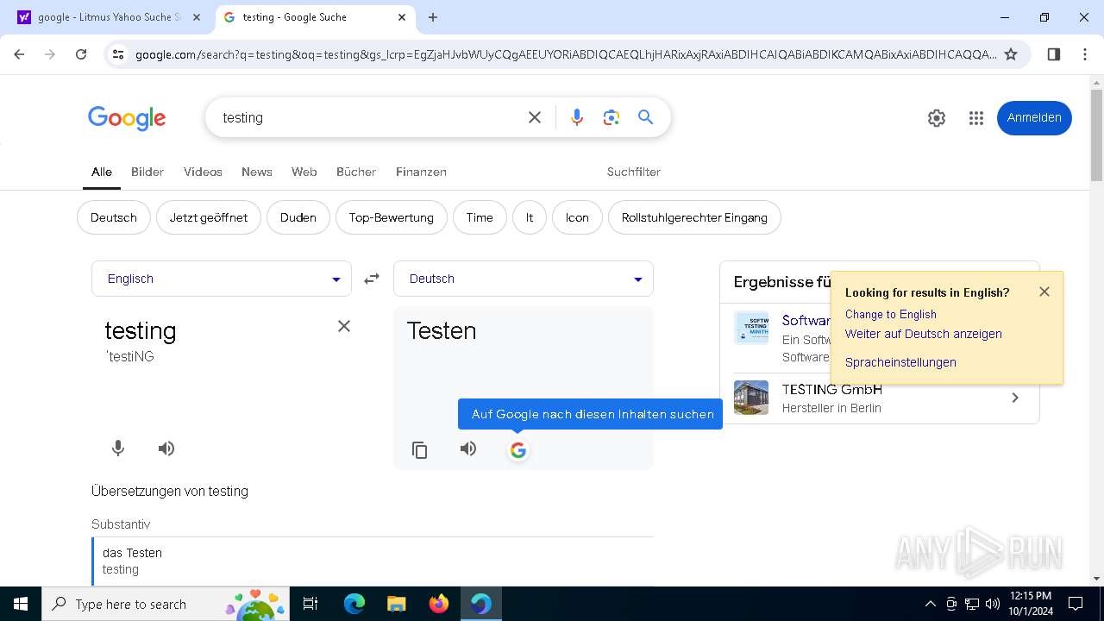Click the blue magnifier search icon
Viewport: 1104px width, 621px height.
645,117
